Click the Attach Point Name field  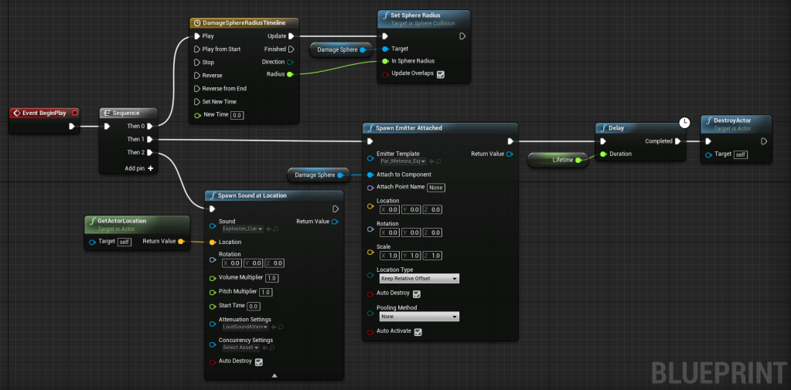click(x=436, y=188)
